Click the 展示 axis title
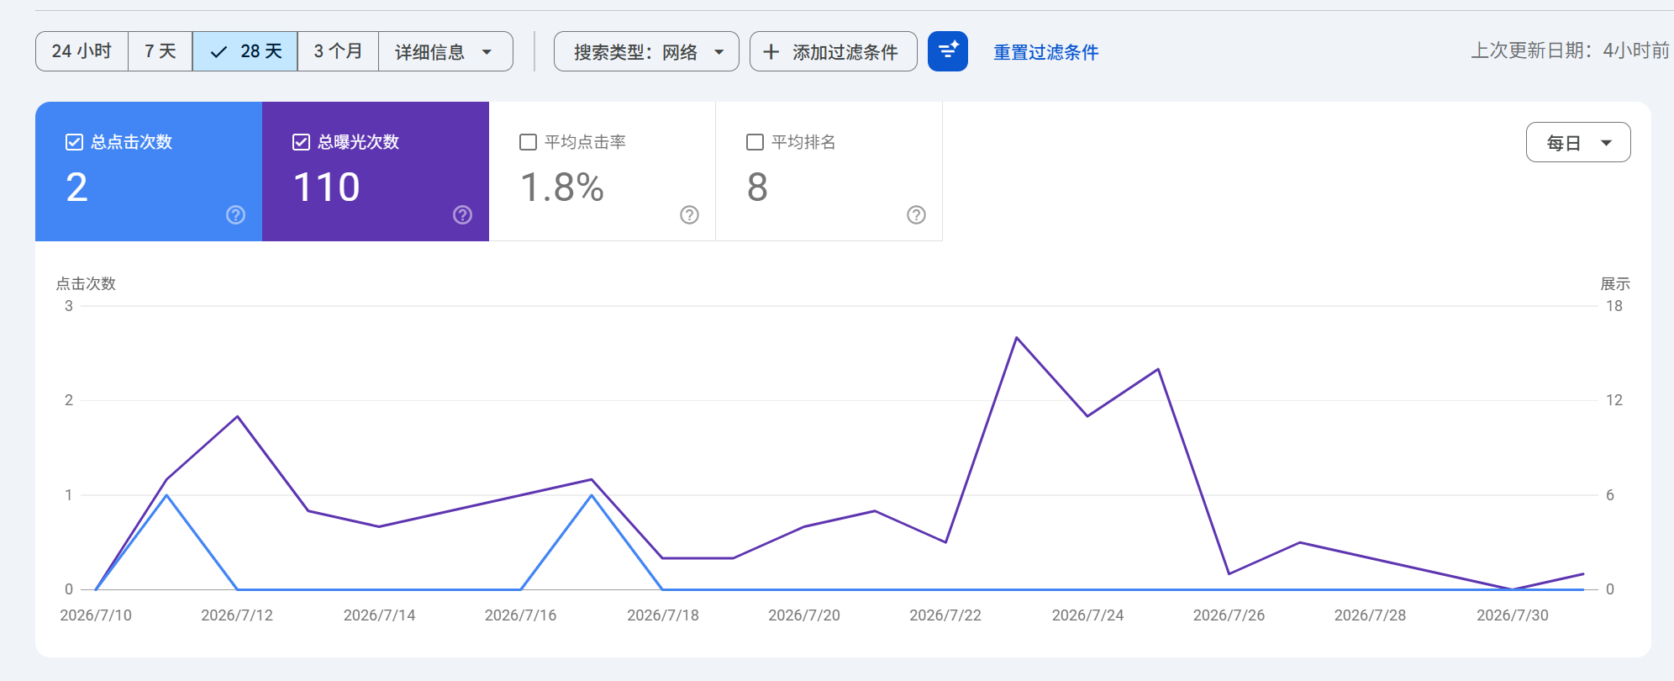Screen dimensions: 1674x681 (1615, 284)
